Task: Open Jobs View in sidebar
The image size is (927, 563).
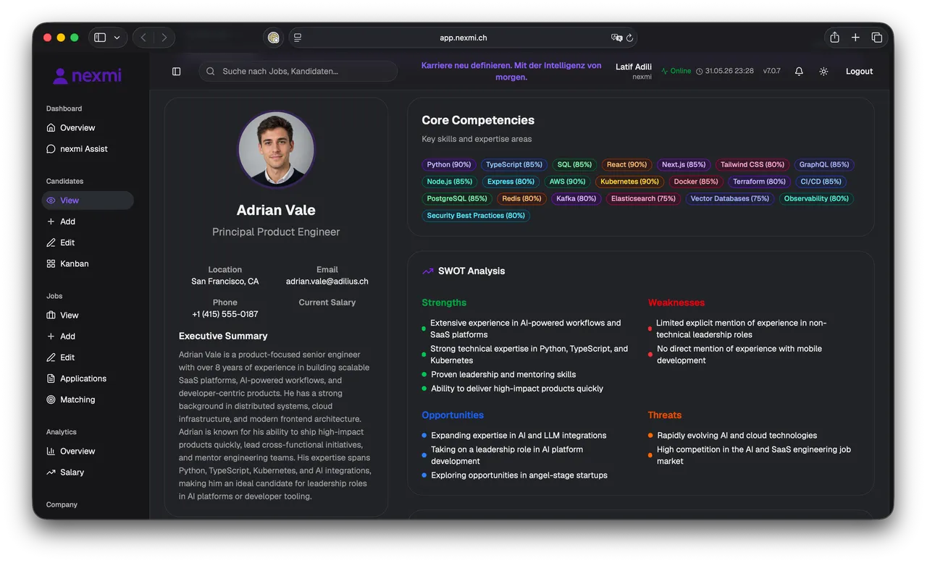Action: [x=88, y=316]
